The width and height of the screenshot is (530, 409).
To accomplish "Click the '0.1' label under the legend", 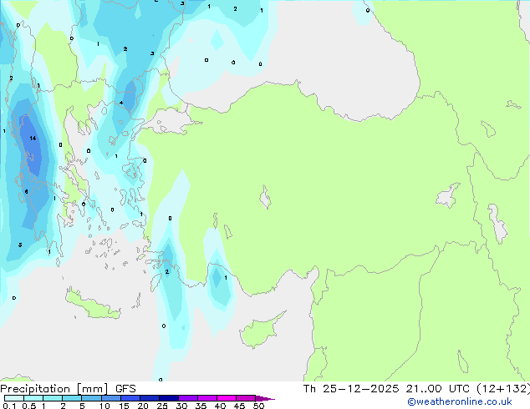I will [9, 406].
